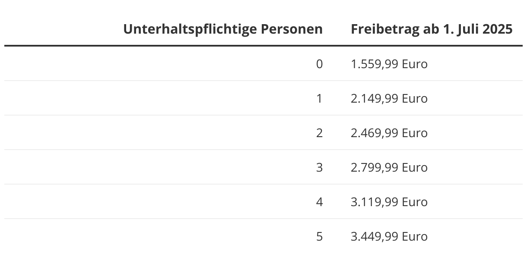
Task: Click the Freibetrag ab 1. Juli 2025 header
Action: [432, 29]
